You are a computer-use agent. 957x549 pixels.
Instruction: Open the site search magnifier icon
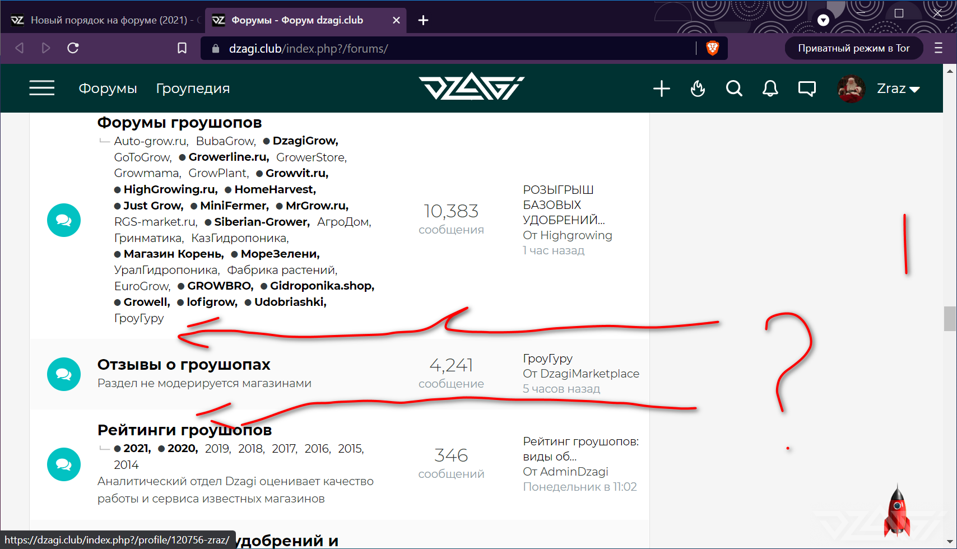coord(734,89)
